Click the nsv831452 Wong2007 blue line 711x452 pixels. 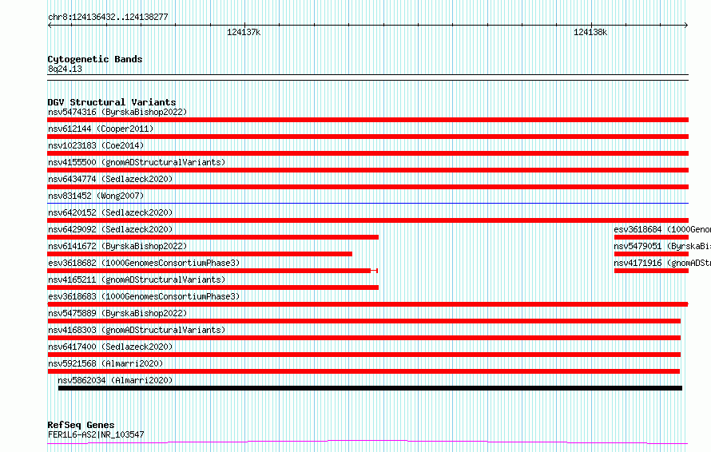tap(367, 203)
